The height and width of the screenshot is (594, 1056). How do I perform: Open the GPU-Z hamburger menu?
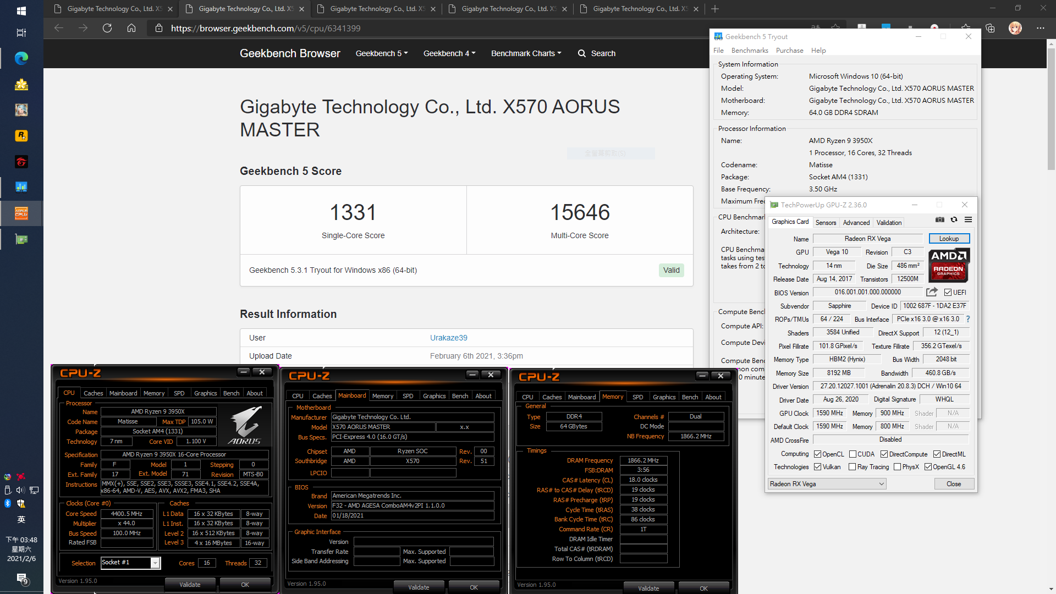[969, 219]
